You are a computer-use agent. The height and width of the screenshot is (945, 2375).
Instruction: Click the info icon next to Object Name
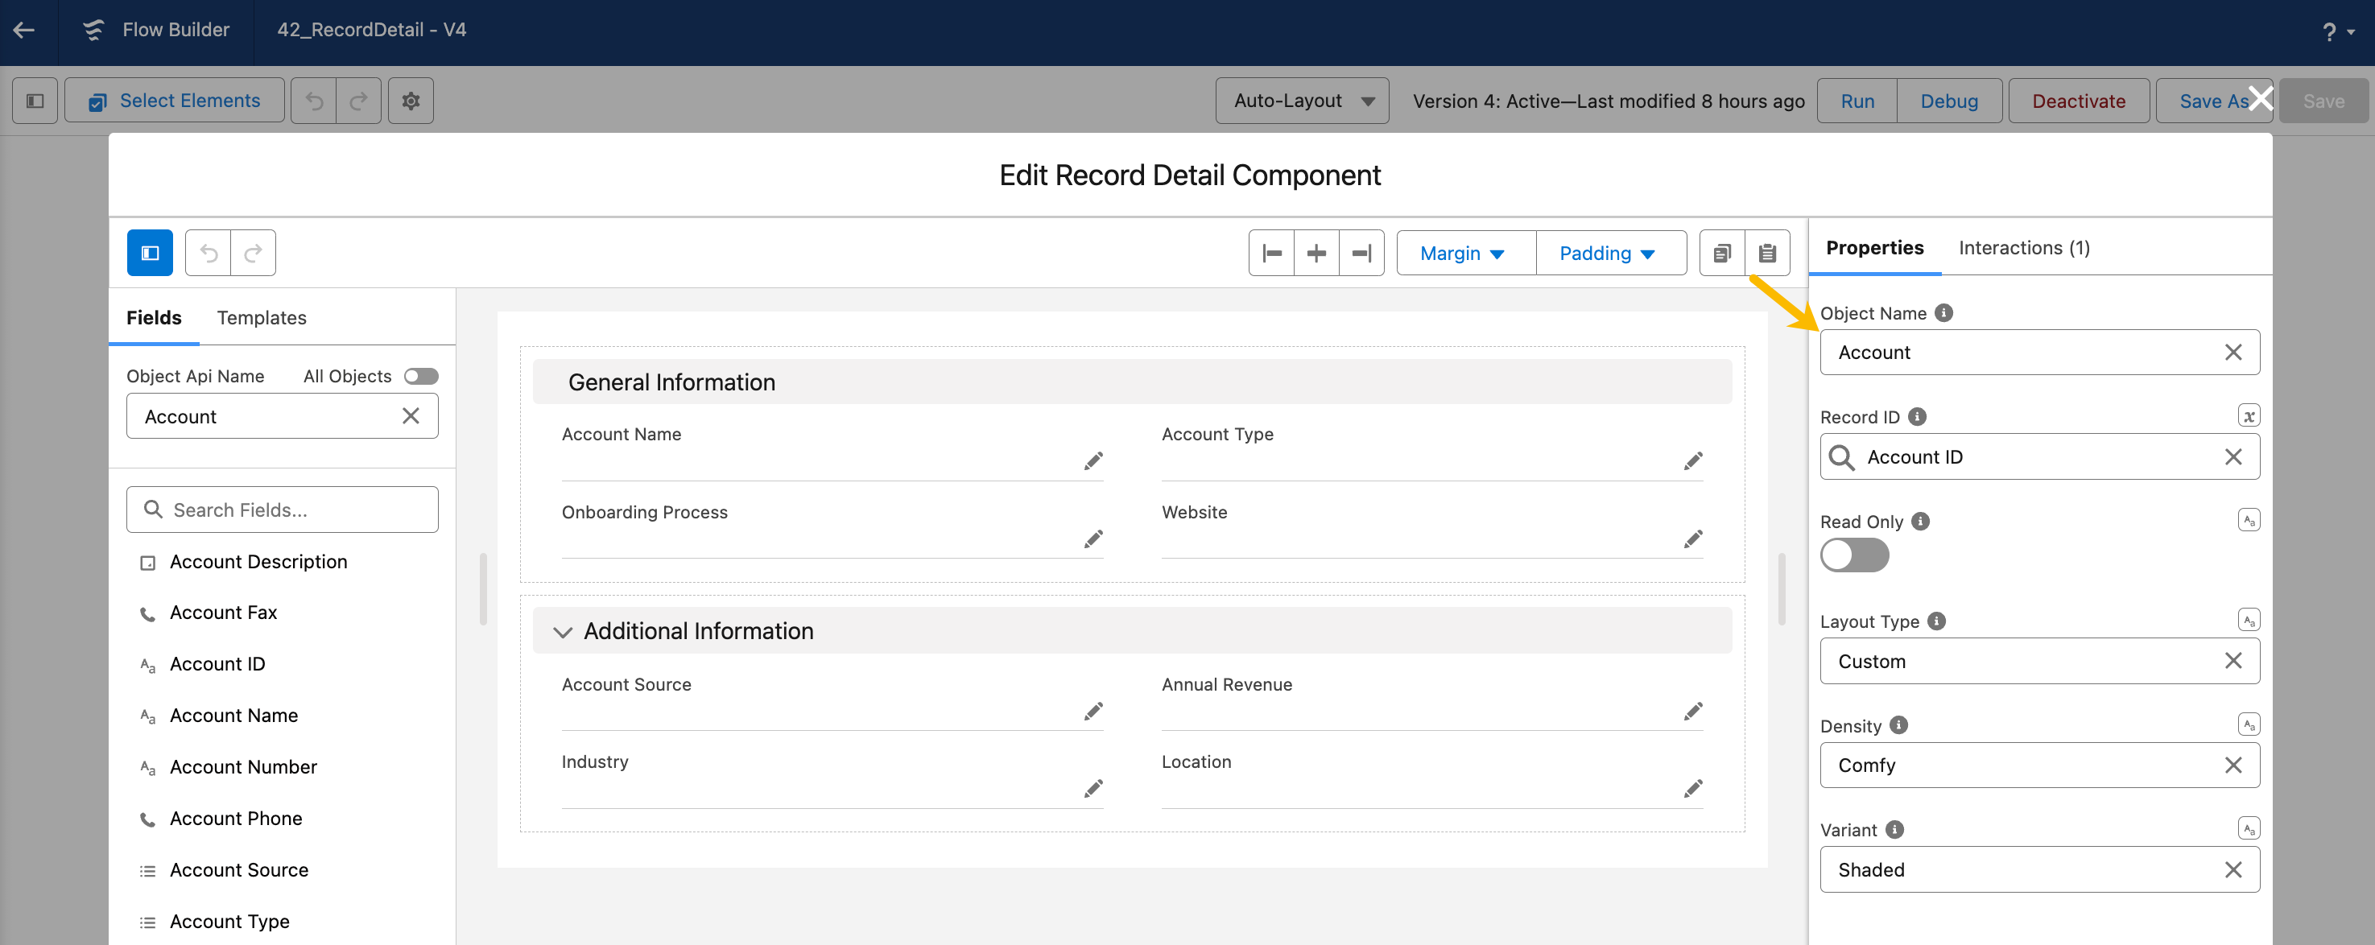(1943, 313)
